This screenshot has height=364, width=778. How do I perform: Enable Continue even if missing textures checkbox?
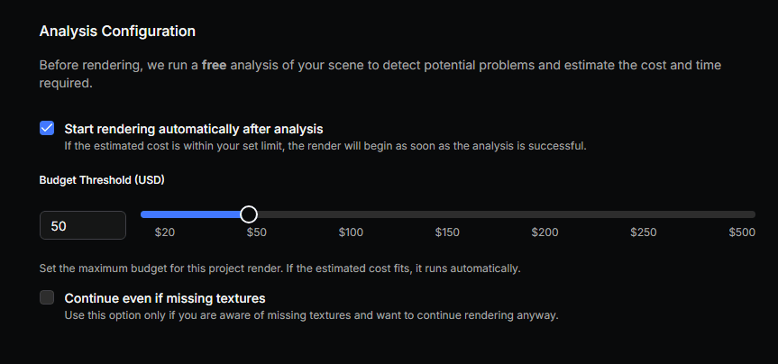coord(47,297)
